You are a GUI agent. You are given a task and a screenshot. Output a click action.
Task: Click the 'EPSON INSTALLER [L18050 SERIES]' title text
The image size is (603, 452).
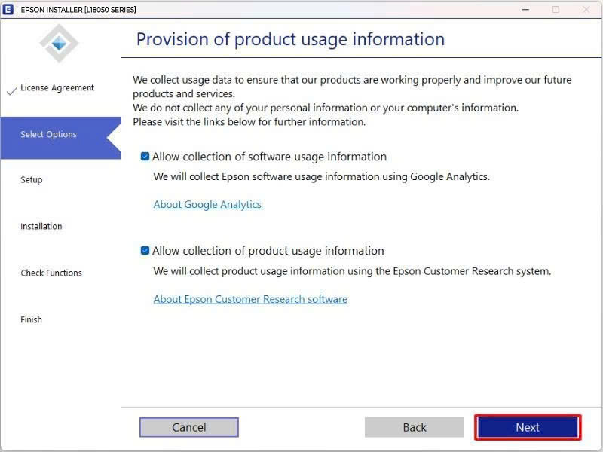tap(78, 10)
